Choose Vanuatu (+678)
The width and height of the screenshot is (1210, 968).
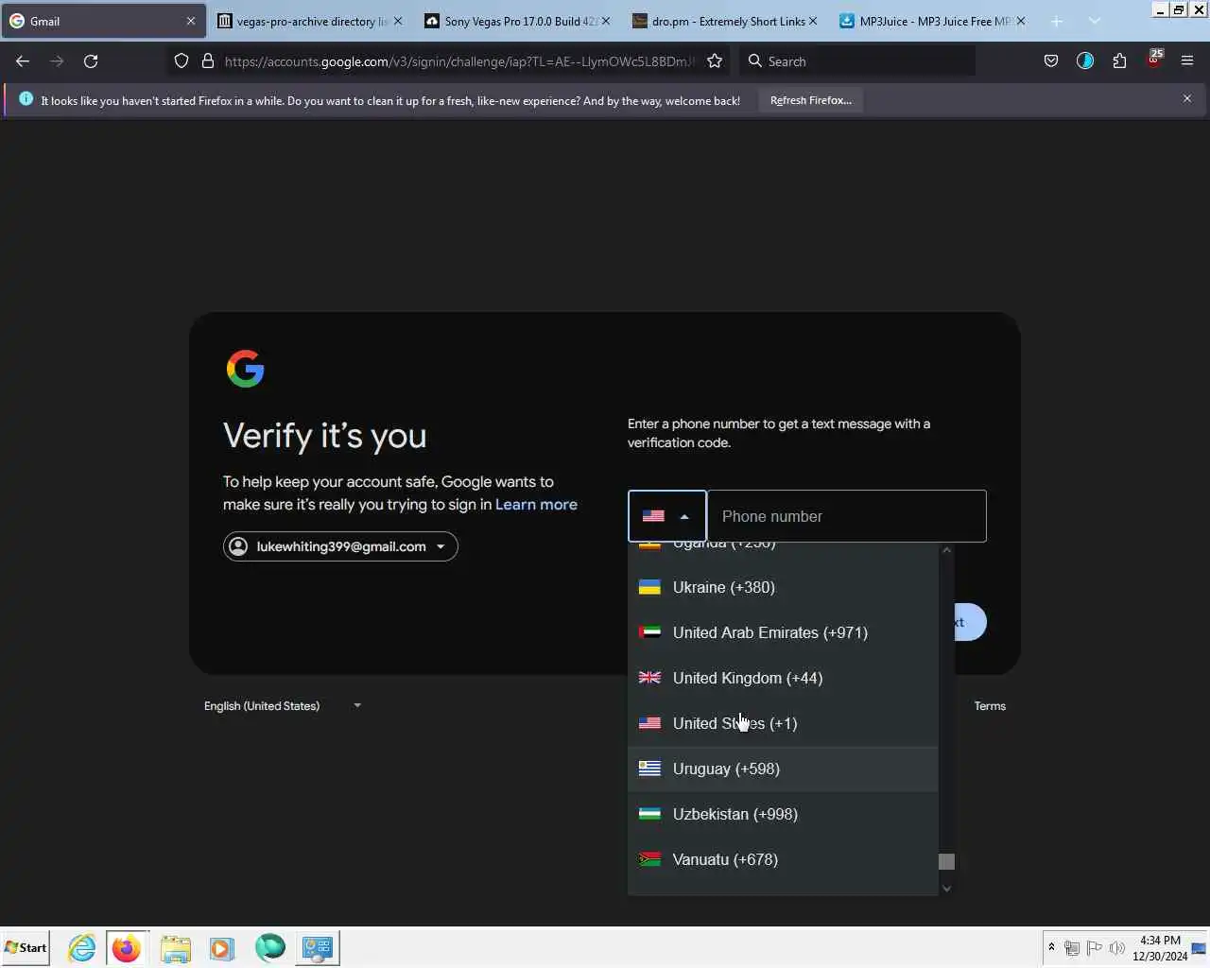tap(783, 859)
